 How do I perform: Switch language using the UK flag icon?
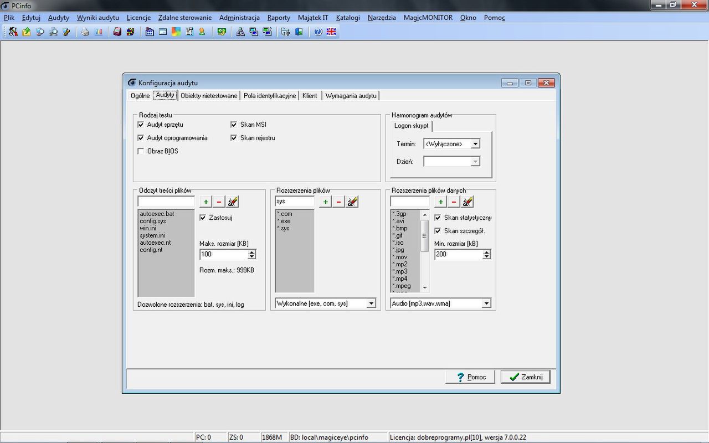pos(331,32)
